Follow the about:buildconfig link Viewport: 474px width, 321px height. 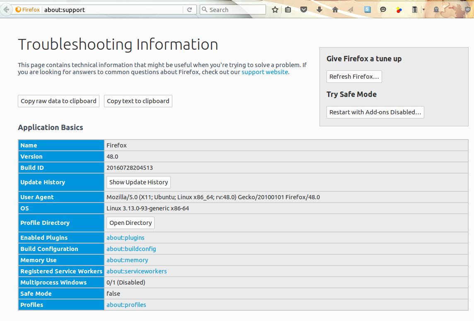(x=131, y=249)
